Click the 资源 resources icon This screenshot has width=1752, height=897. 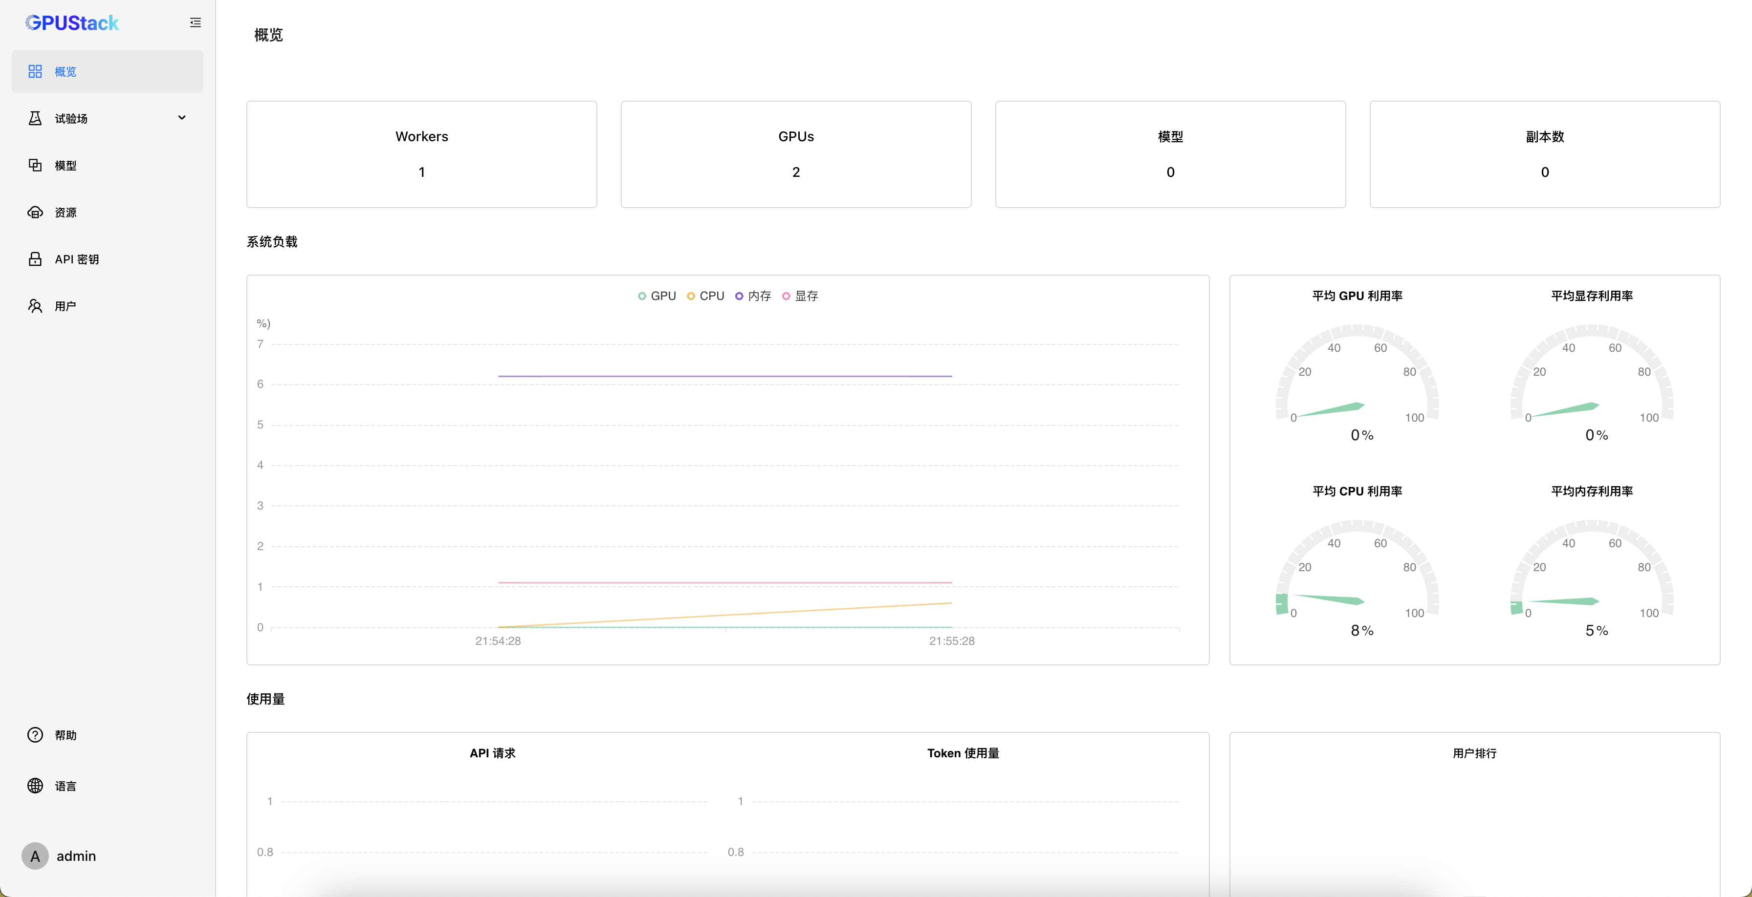[x=35, y=212]
